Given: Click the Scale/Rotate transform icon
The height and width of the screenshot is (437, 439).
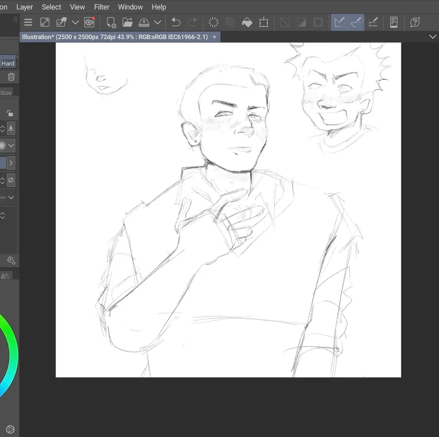Looking at the screenshot, I should (264, 22).
